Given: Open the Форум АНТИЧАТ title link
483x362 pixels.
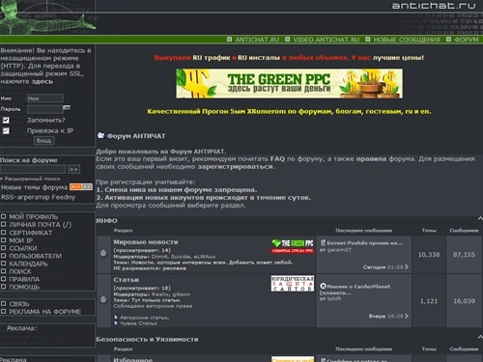Looking at the screenshot, I should (x=136, y=136).
